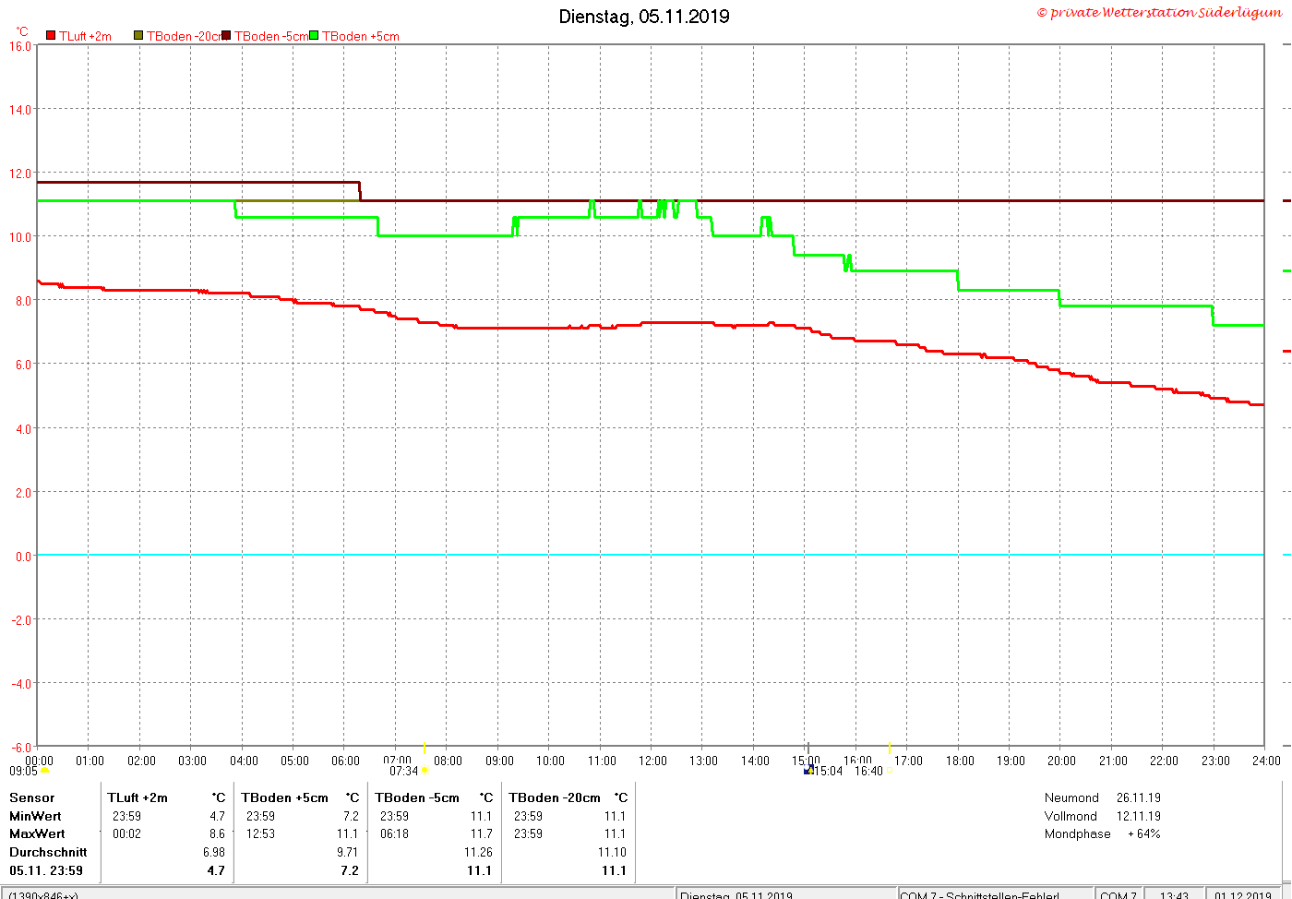Screen dimensions: 1292x899
Task: Click the sunset icon at 16:40
Action: coord(890,771)
